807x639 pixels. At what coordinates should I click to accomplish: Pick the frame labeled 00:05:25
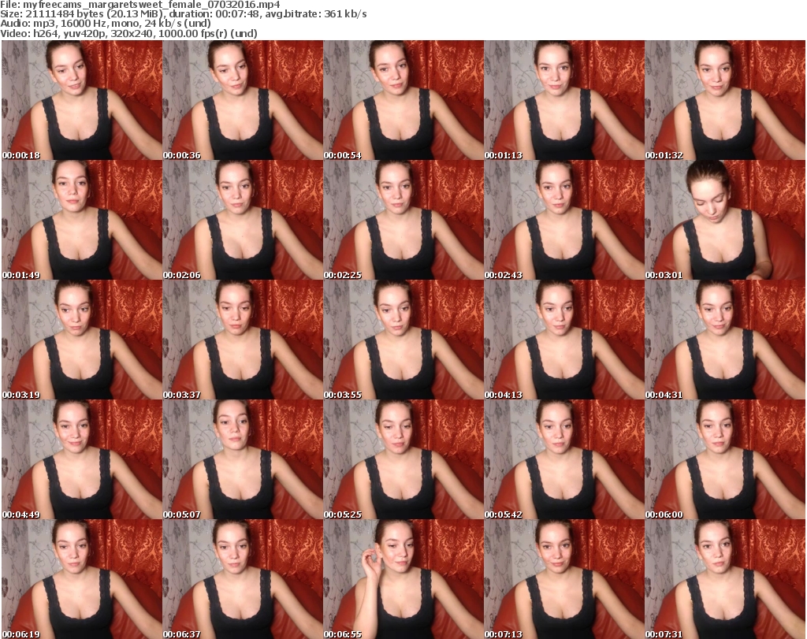pos(403,459)
